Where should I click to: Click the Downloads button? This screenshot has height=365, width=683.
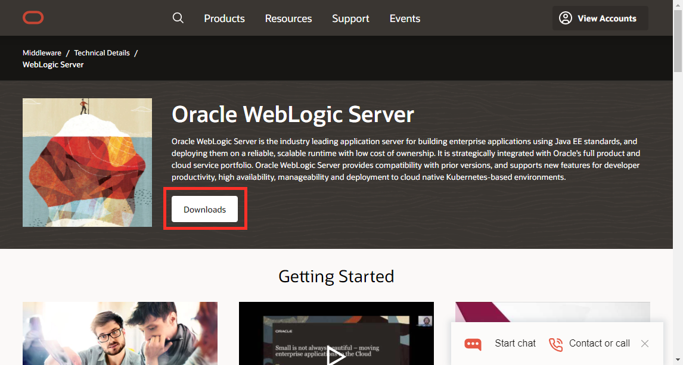[204, 209]
